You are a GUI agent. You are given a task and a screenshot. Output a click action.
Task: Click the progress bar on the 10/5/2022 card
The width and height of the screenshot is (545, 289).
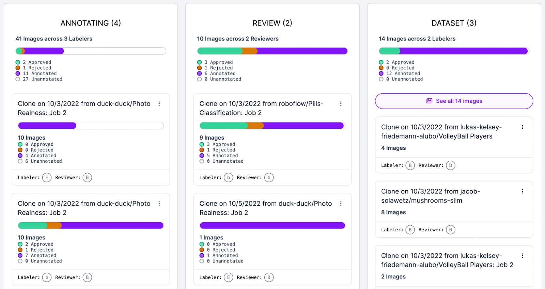coord(272,225)
